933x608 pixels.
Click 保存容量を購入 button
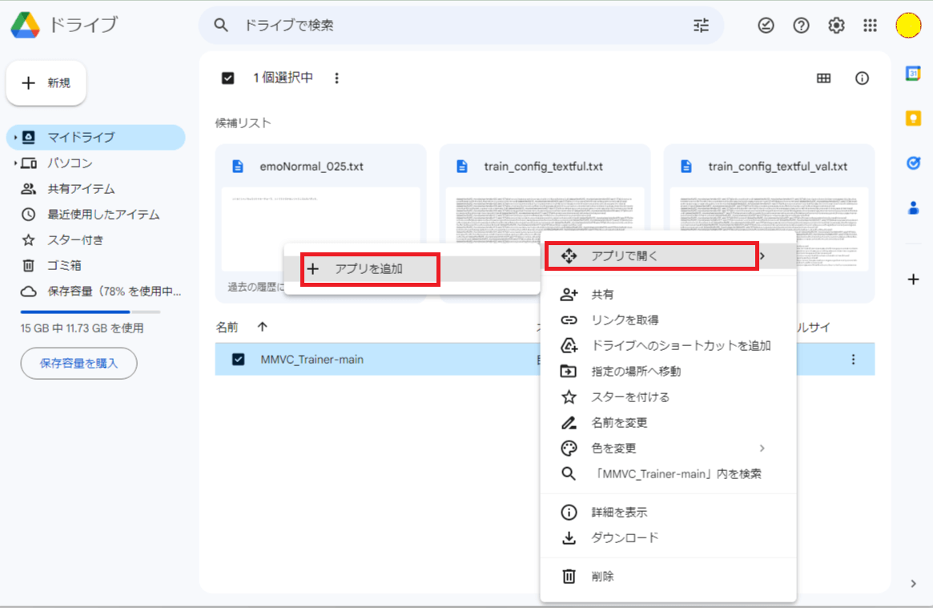78,363
